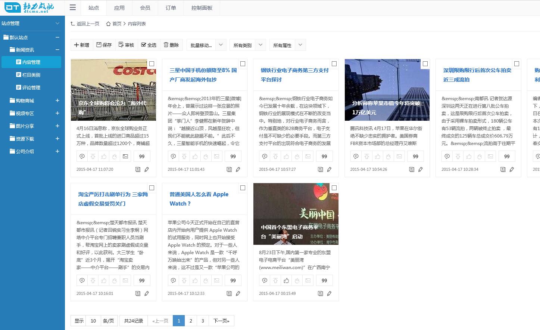
Task: Select the Shenzhen car auction article checkbox
Action: (x=516, y=64)
